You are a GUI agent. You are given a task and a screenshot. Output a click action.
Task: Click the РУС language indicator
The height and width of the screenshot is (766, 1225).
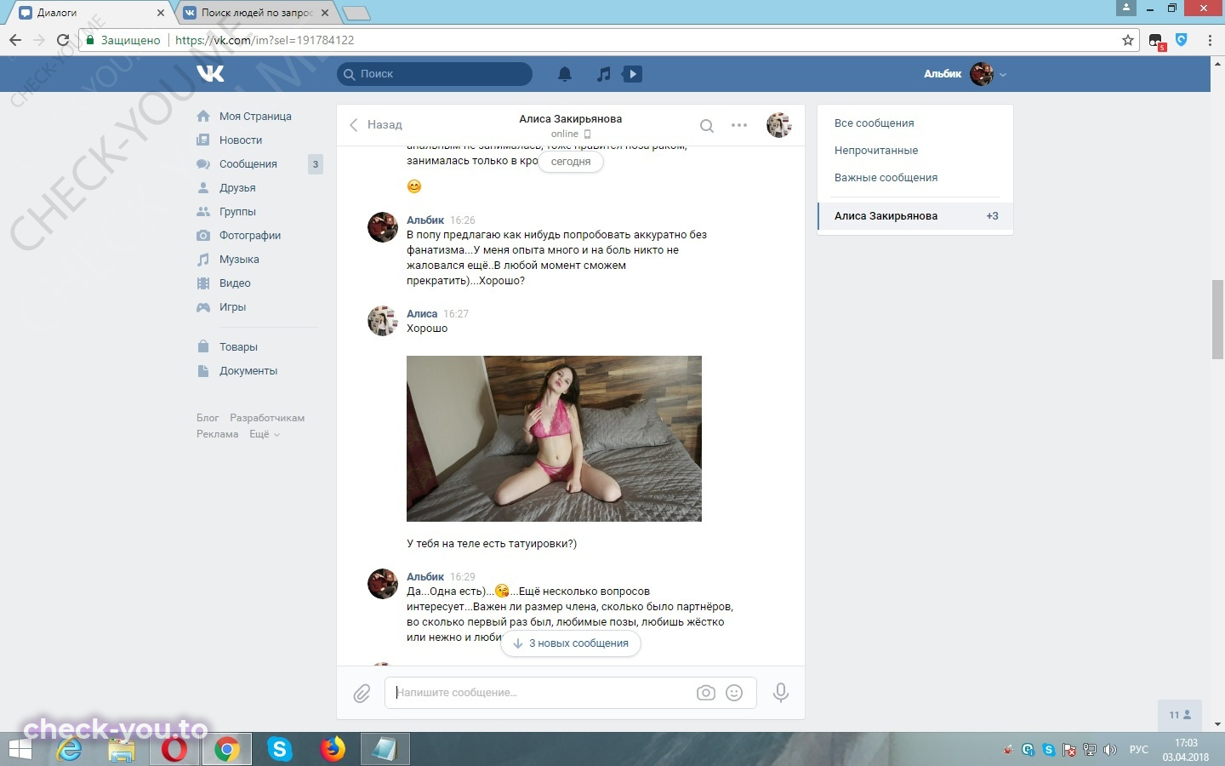pyautogui.click(x=1138, y=750)
